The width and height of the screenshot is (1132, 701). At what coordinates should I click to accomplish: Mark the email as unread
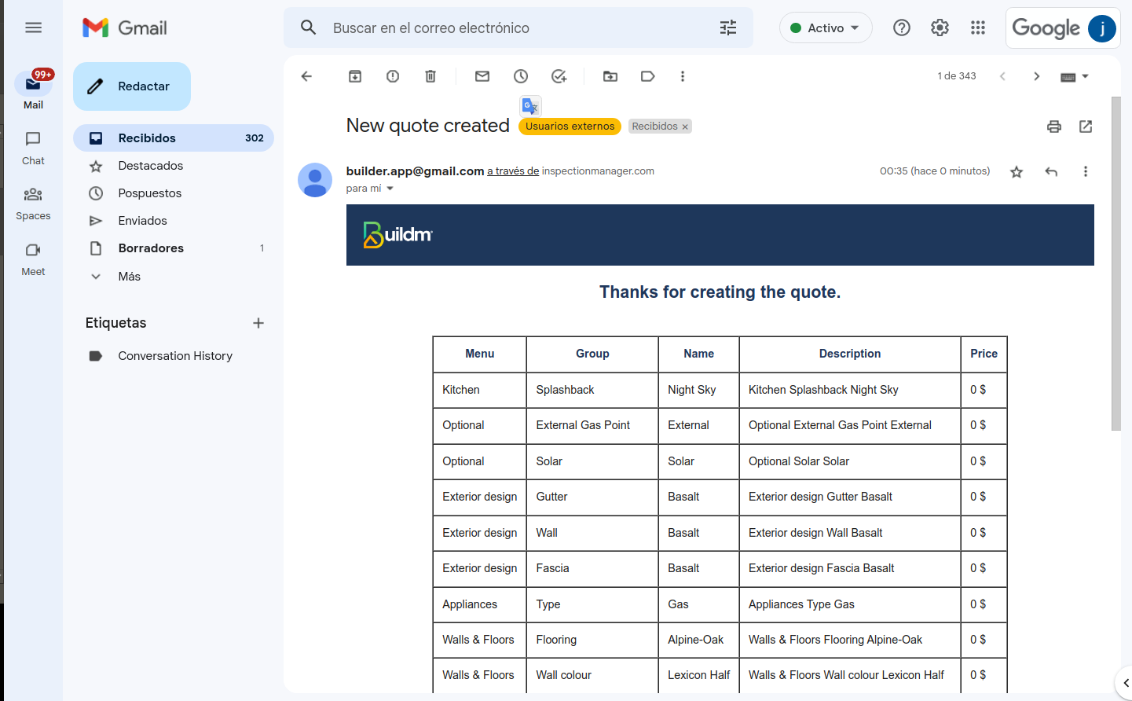tap(482, 76)
